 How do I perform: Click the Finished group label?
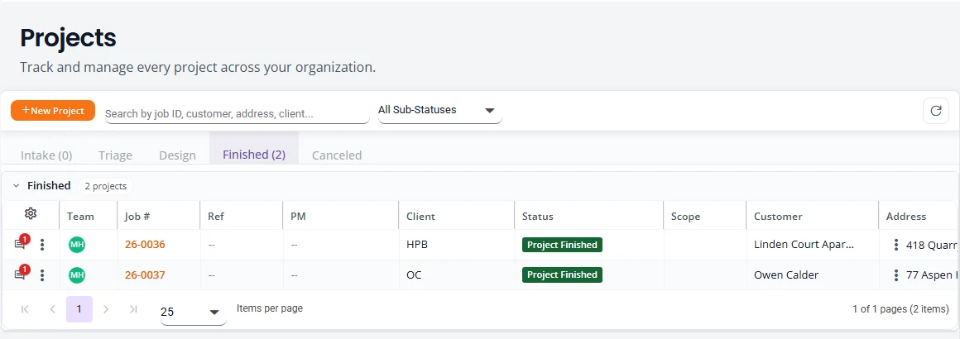pos(49,185)
